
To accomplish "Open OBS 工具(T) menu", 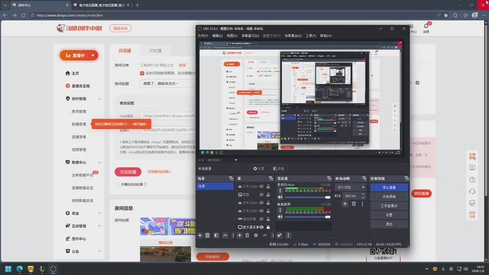I will pos(311,36).
